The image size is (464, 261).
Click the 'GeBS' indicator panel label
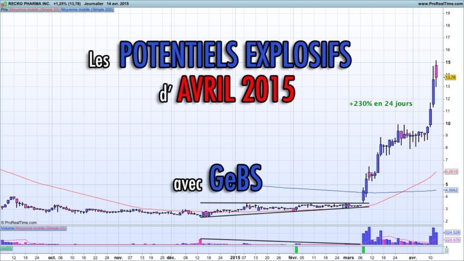[x=7, y=248]
